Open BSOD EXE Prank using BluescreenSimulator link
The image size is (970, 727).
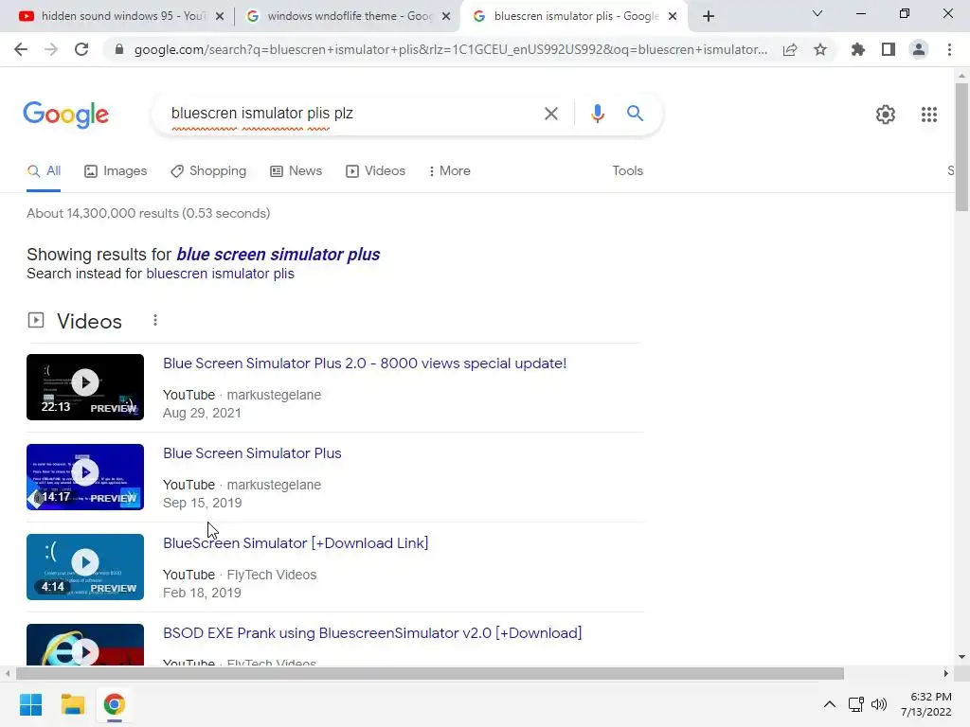click(371, 633)
